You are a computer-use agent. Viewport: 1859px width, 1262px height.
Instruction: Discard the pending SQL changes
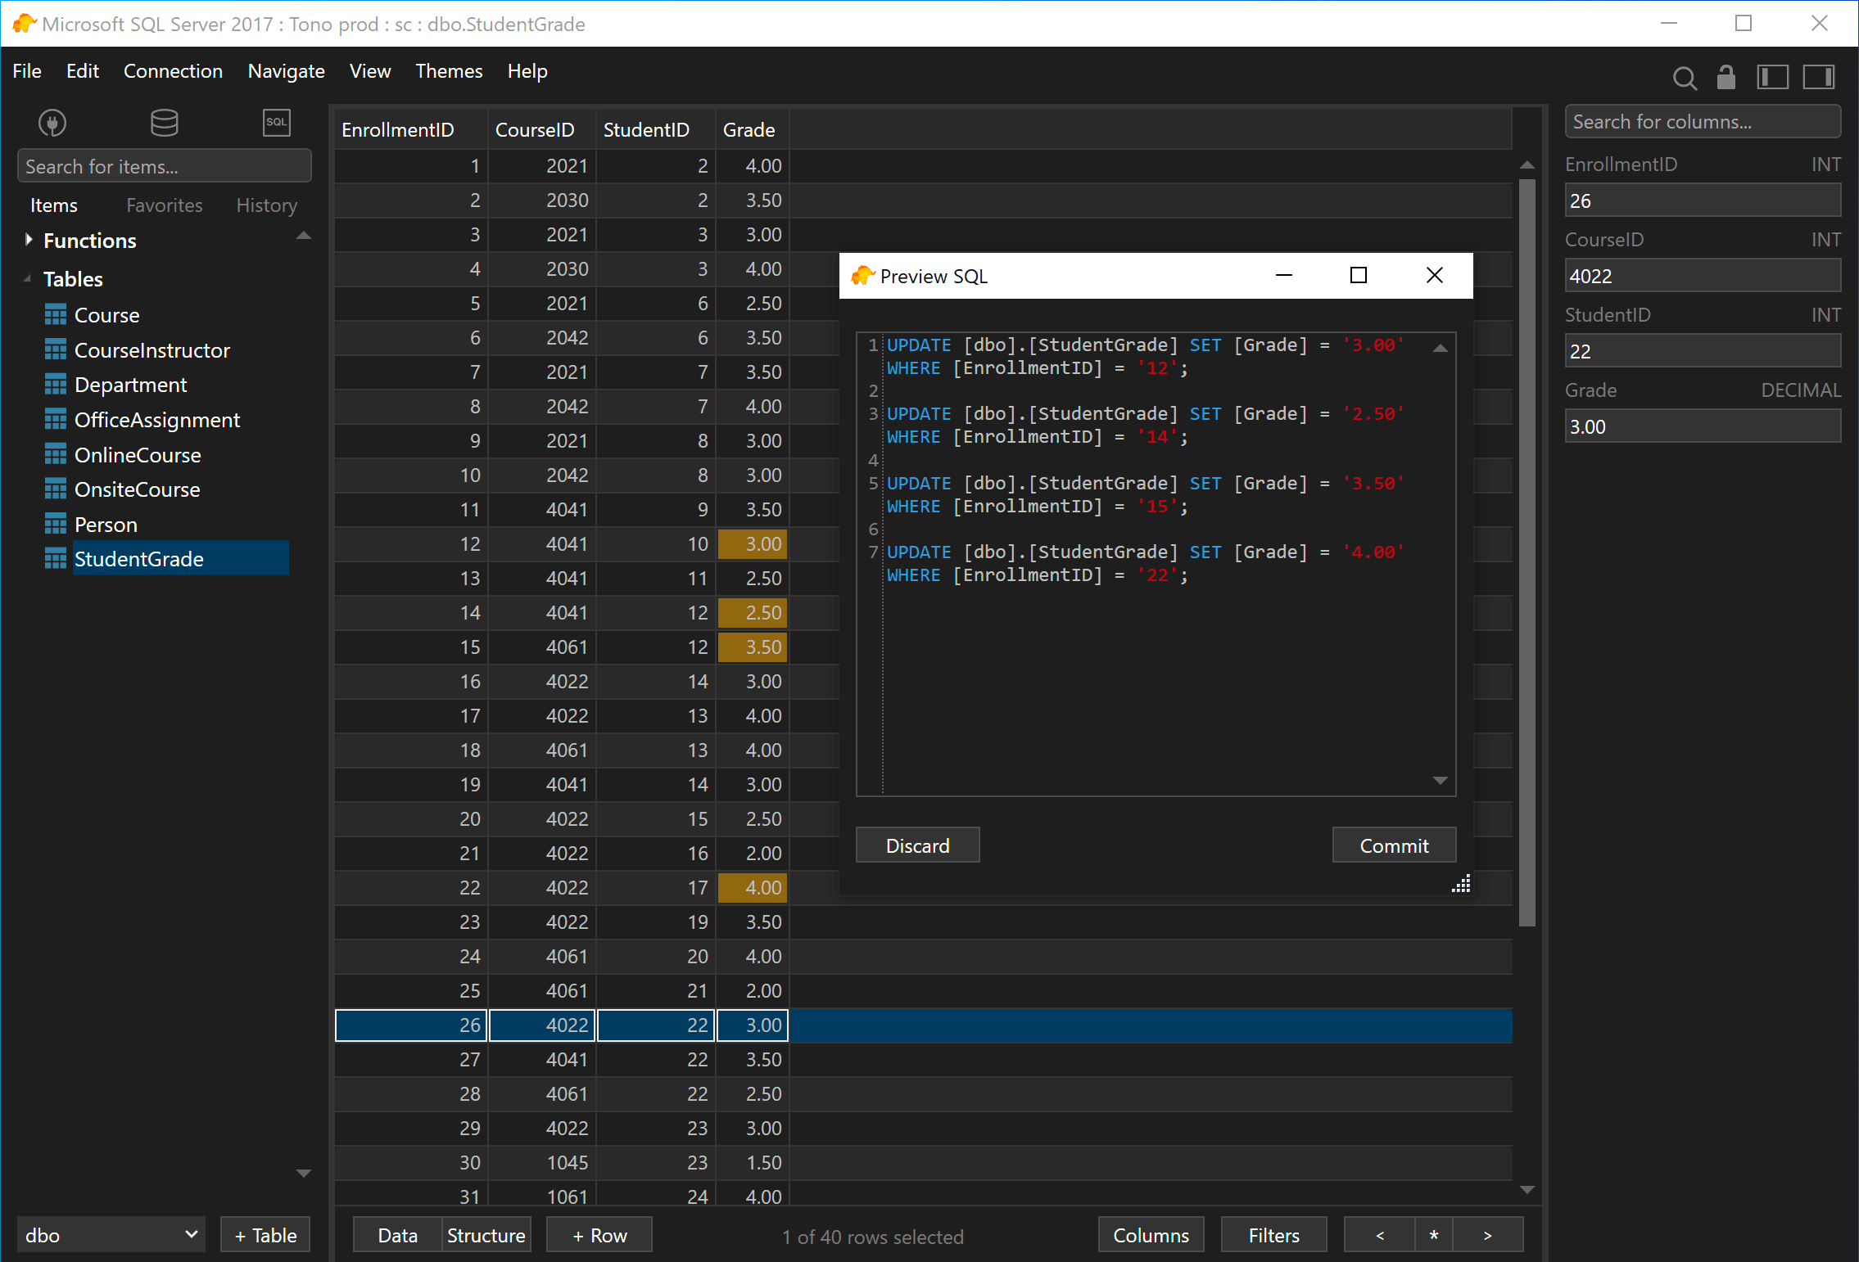[x=917, y=845]
